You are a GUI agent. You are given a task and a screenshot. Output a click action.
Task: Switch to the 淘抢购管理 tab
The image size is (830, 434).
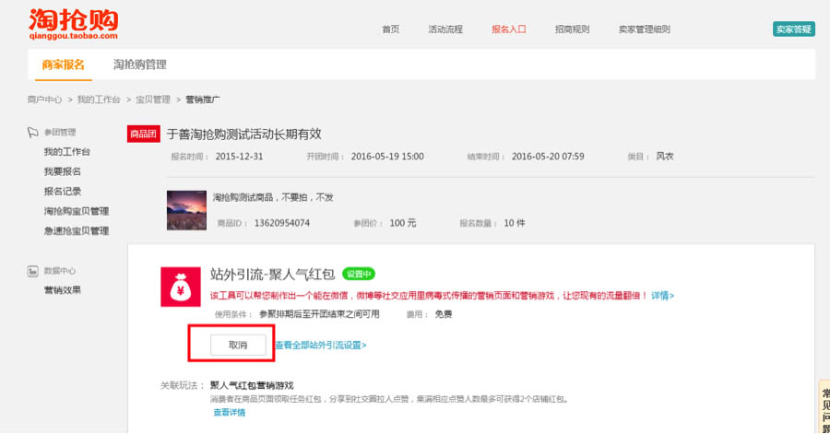pyautogui.click(x=140, y=65)
